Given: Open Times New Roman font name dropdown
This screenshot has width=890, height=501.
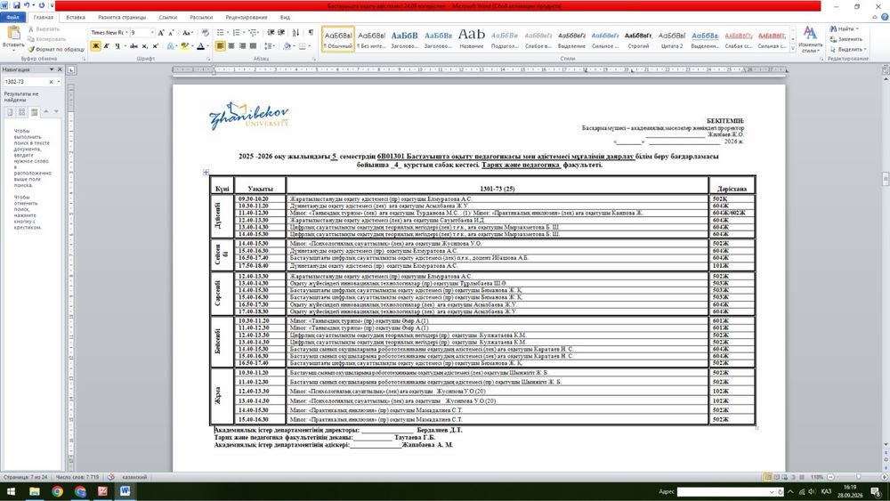Looking at the screenshot, I should [126, 33].
